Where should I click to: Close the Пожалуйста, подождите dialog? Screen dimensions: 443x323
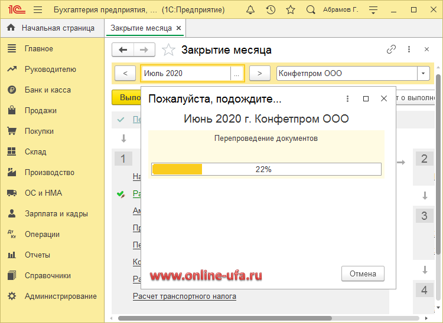pyautogui.click(x=384, y=98)
